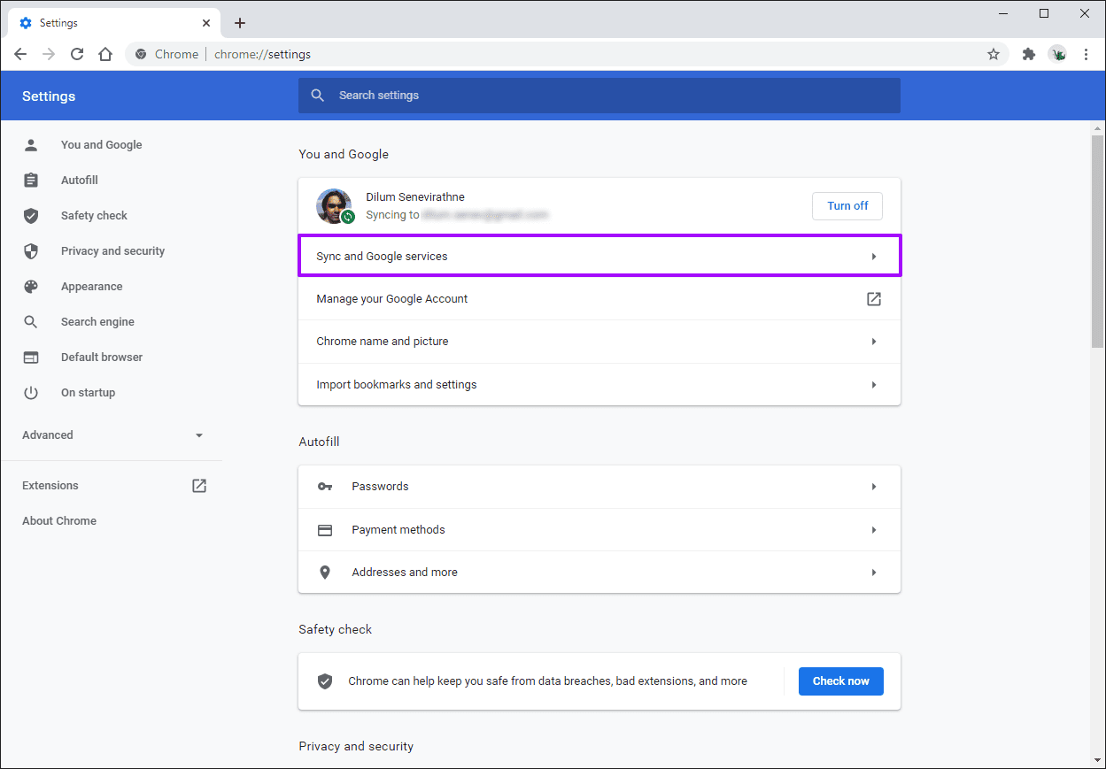The height and width of the screenshot is (769, 1106).
Task: Click the shield check icon for Safety check
Action: [31, 216]
